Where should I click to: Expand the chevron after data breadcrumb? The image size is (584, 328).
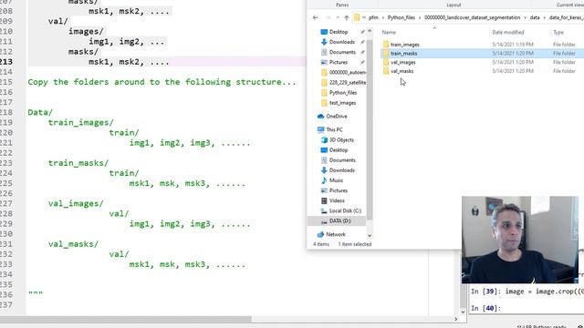545,17
